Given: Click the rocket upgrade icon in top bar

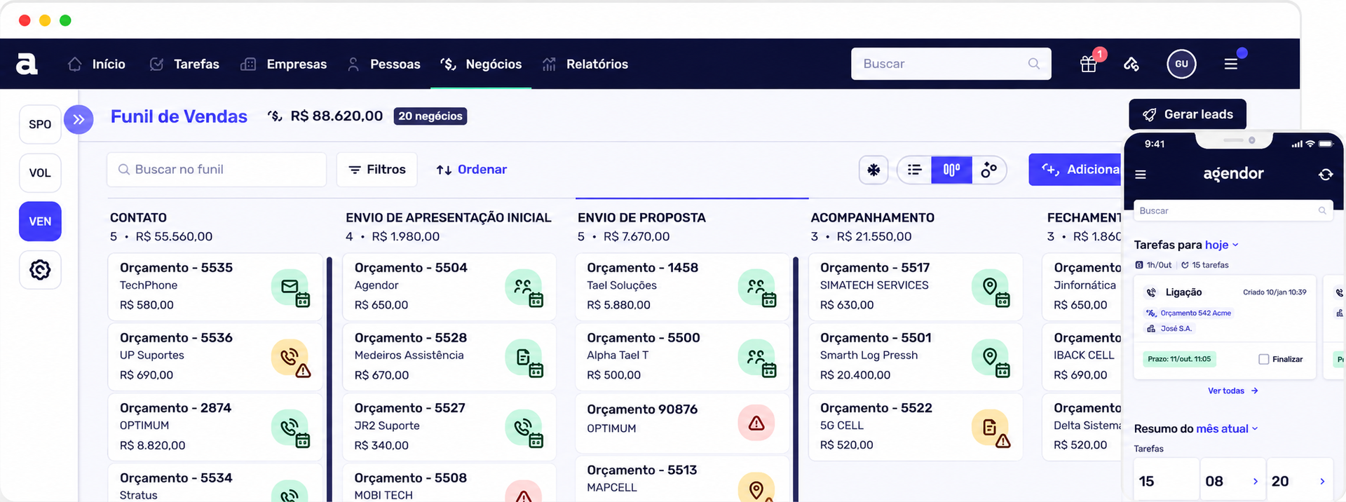Looking at the screenshot, I should pos(1131,64).
